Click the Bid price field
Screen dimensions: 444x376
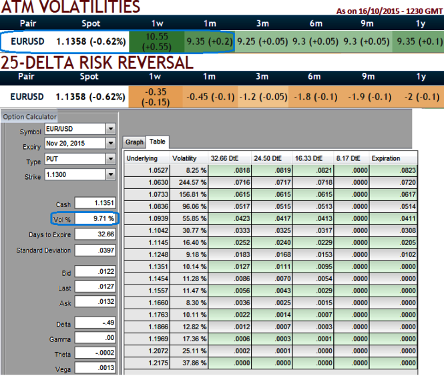[96, 274]
